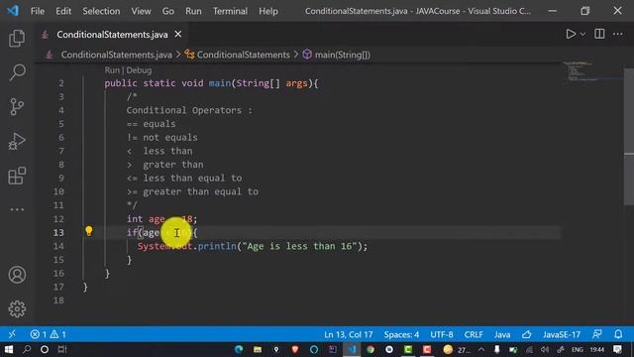Viewport: 634px width, 357px height.
Task: Open the Manage gear icon
Action: click(x=17, y=308)
